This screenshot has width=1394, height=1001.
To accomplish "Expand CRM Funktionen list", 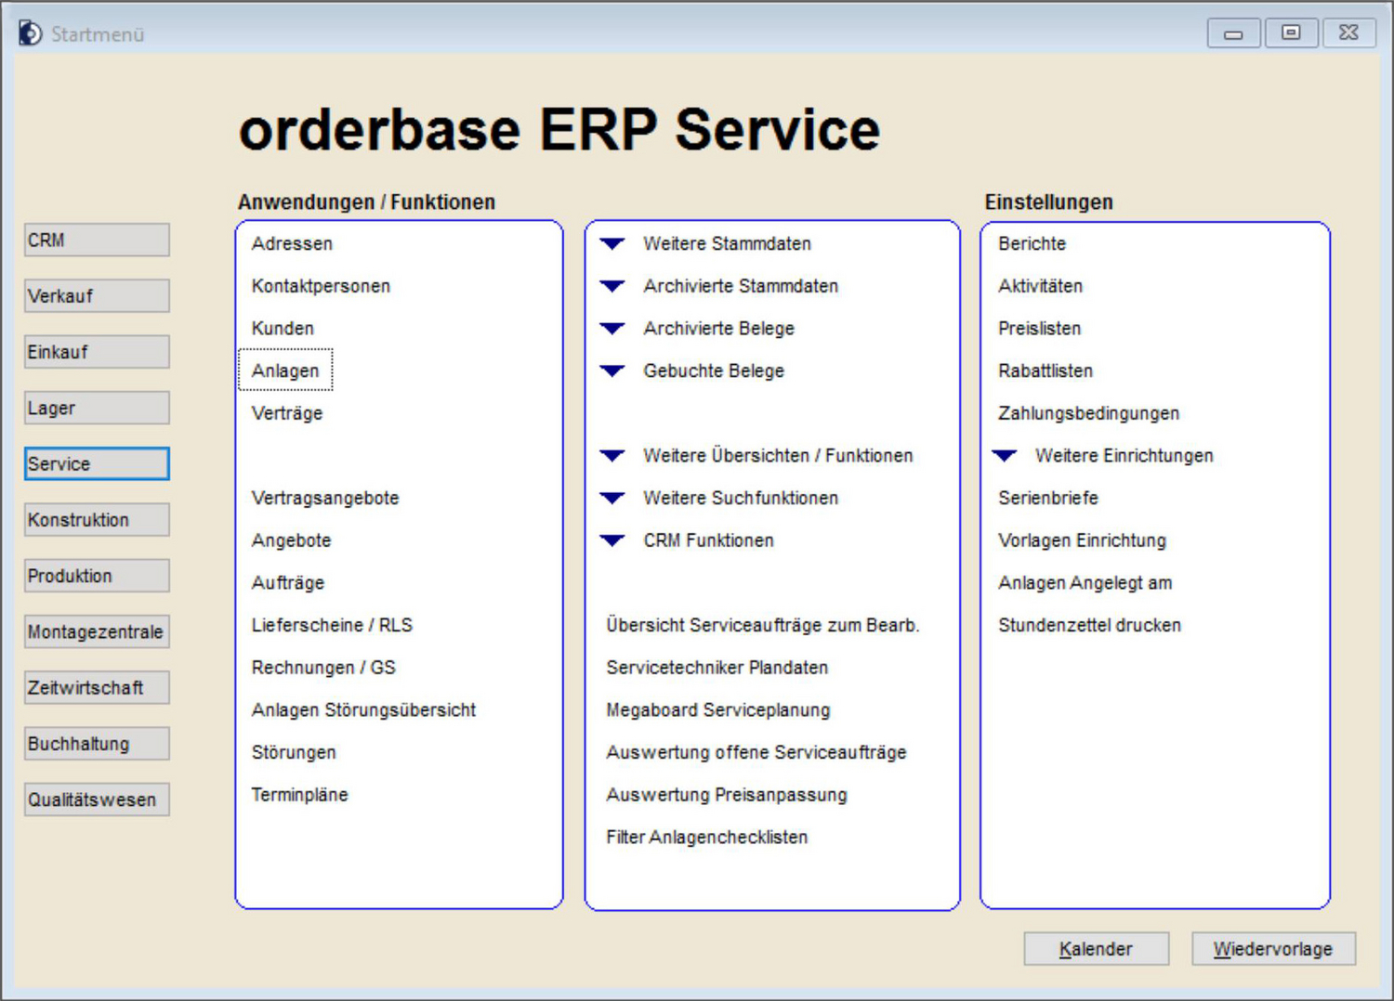I will [612, 540].
